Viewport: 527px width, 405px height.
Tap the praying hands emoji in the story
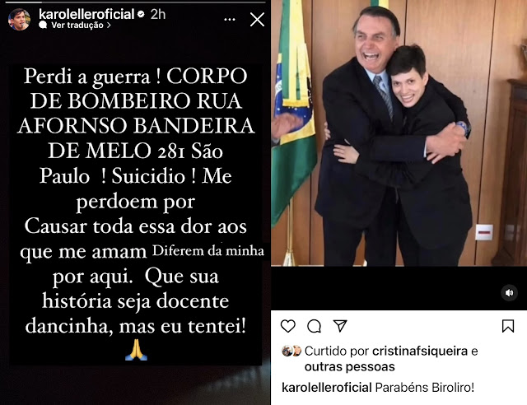point(136,350)
